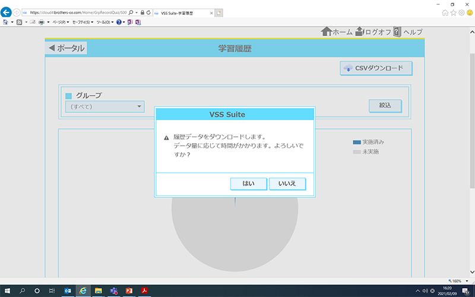The image size is (475, 297).
Task: Click the ログオフ logoff icon
Action: point(360,31)
